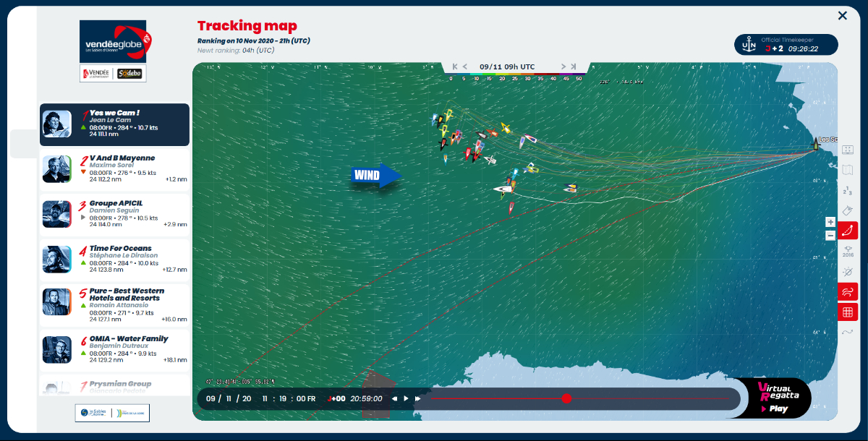Go to previous wind forecast time
The height and width of the screenshot is (441, 868).
pyautogui.click(x=465, y=67)
